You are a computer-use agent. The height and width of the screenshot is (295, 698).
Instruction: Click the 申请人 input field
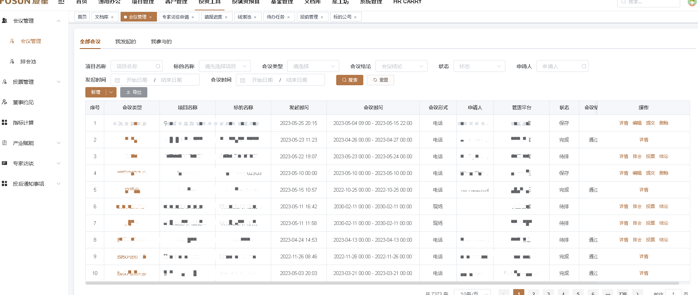point(563,66)
